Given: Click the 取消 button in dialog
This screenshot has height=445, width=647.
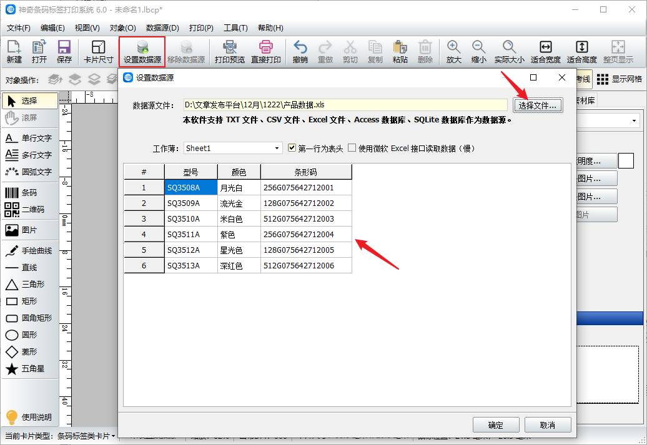Looking at the screenshot, I should (x=548, y=425).
